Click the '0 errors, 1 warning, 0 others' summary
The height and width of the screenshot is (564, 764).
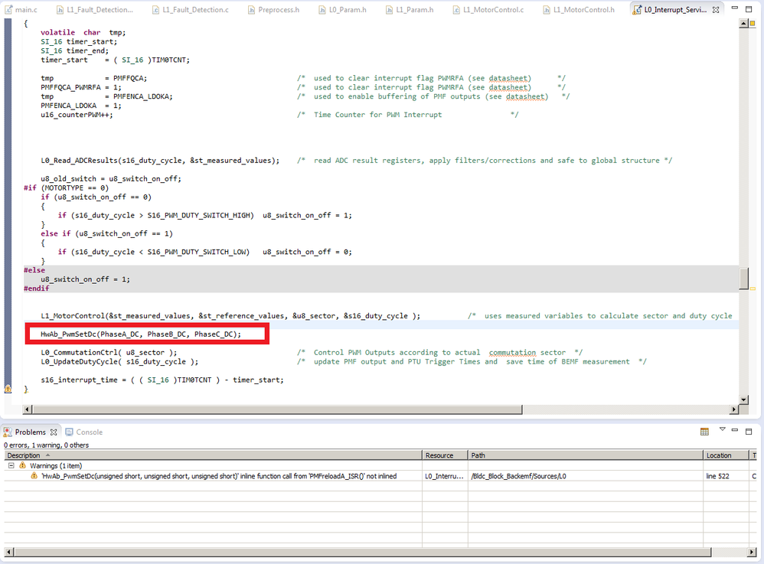[x=46, y=445]
